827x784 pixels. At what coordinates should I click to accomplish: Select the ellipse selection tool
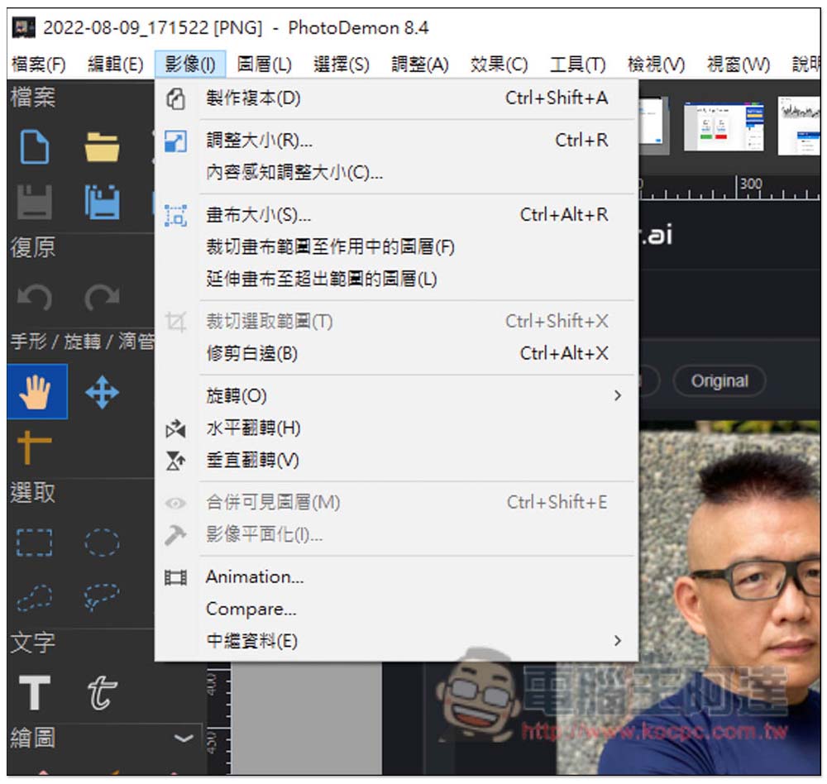click(x=102, y=543)
